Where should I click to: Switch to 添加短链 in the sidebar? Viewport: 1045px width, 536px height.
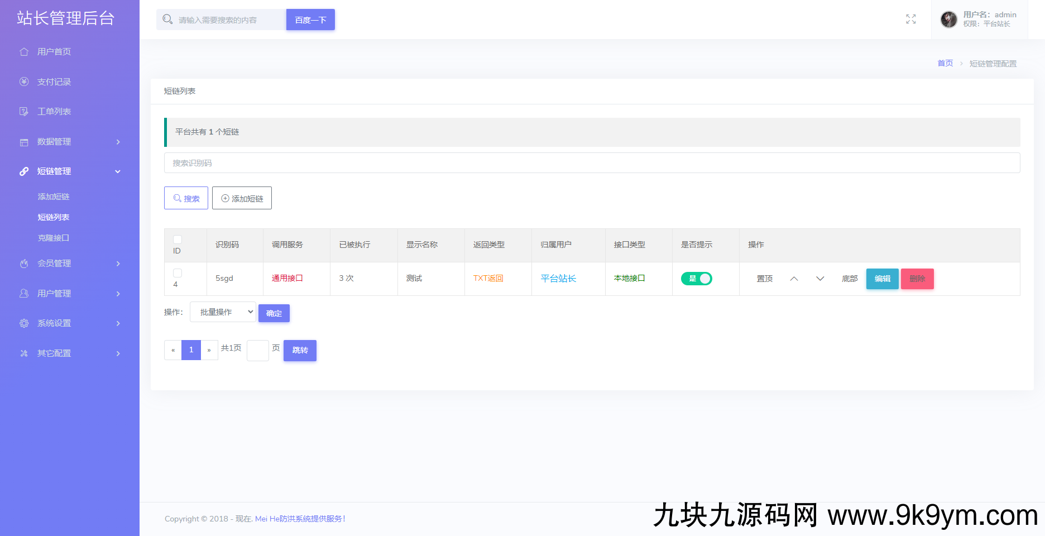[x=54, y=196]
